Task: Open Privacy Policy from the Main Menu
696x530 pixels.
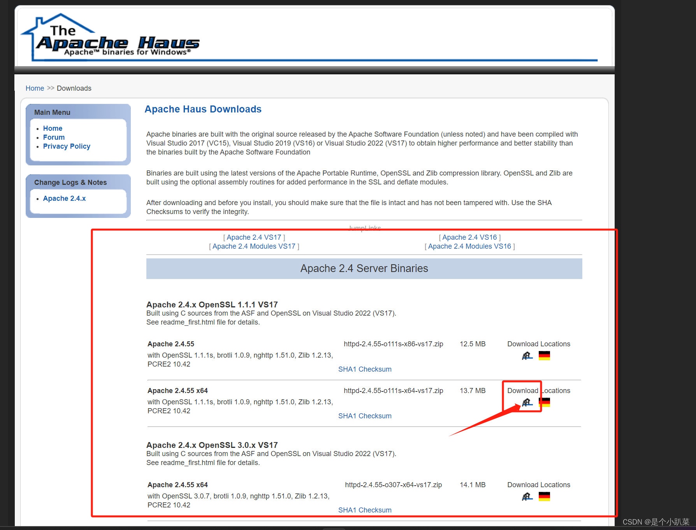Action: click(x=67, y=146)
